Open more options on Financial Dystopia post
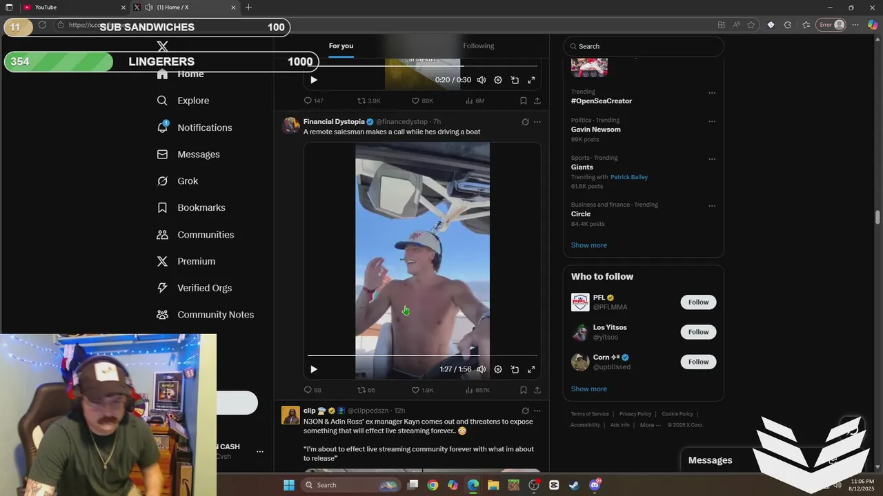The width and height of the screenshot is (883, 496). click(537, 122)
